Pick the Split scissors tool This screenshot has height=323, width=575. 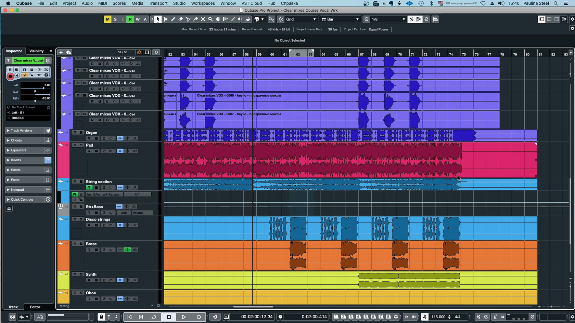coord(188,19)
